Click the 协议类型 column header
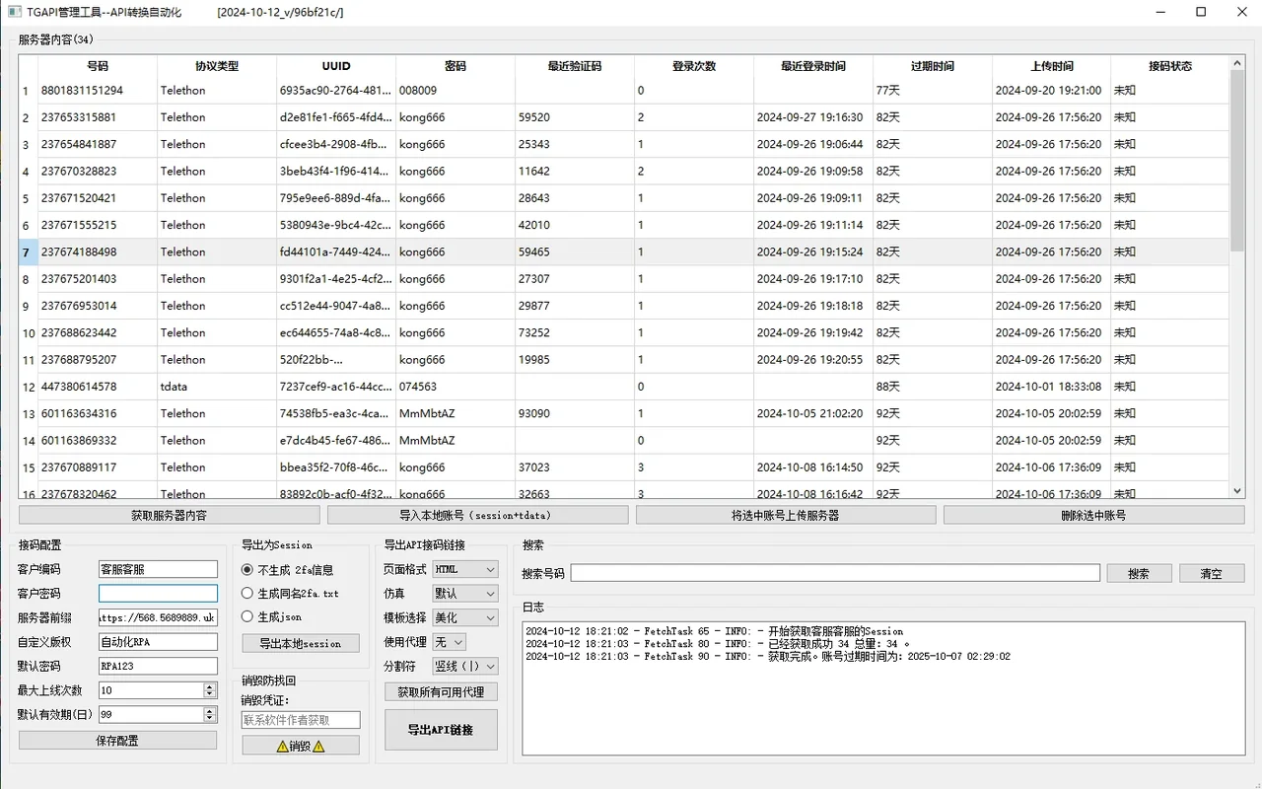 [217, 66]
